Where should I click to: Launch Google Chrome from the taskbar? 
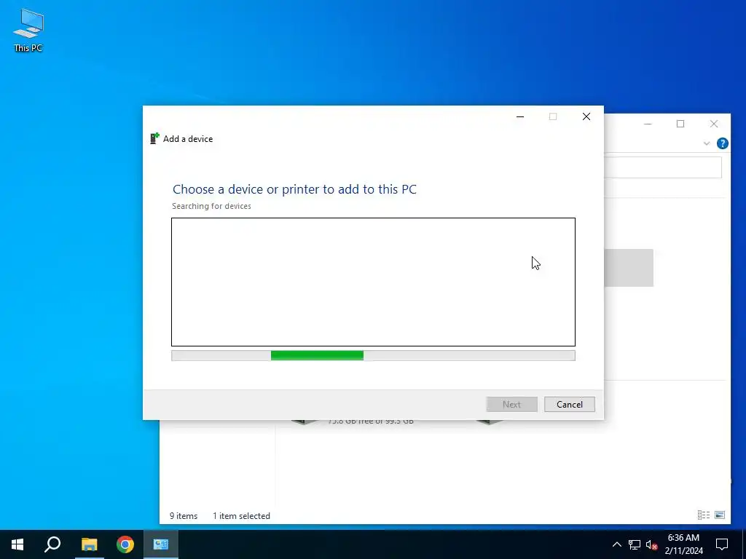(125, 544)
